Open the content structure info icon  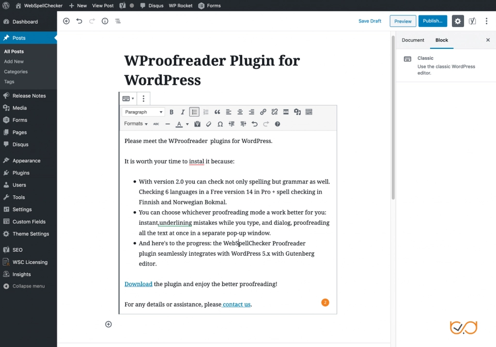point(105,21)
